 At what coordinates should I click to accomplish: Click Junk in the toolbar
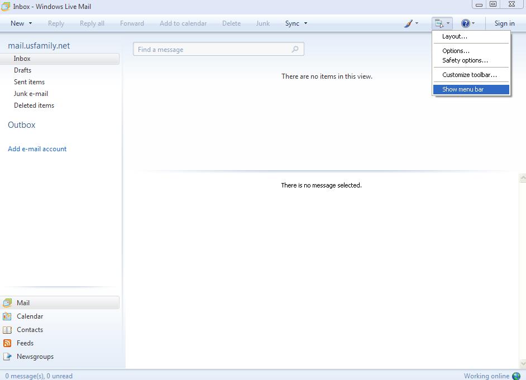tap(262, 23)
